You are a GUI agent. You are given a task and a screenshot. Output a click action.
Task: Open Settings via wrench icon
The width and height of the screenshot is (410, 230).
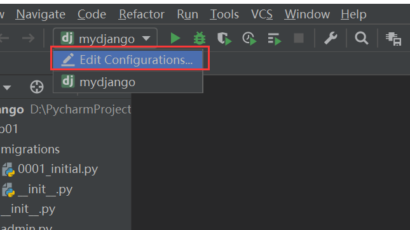[x=331, y=38]
